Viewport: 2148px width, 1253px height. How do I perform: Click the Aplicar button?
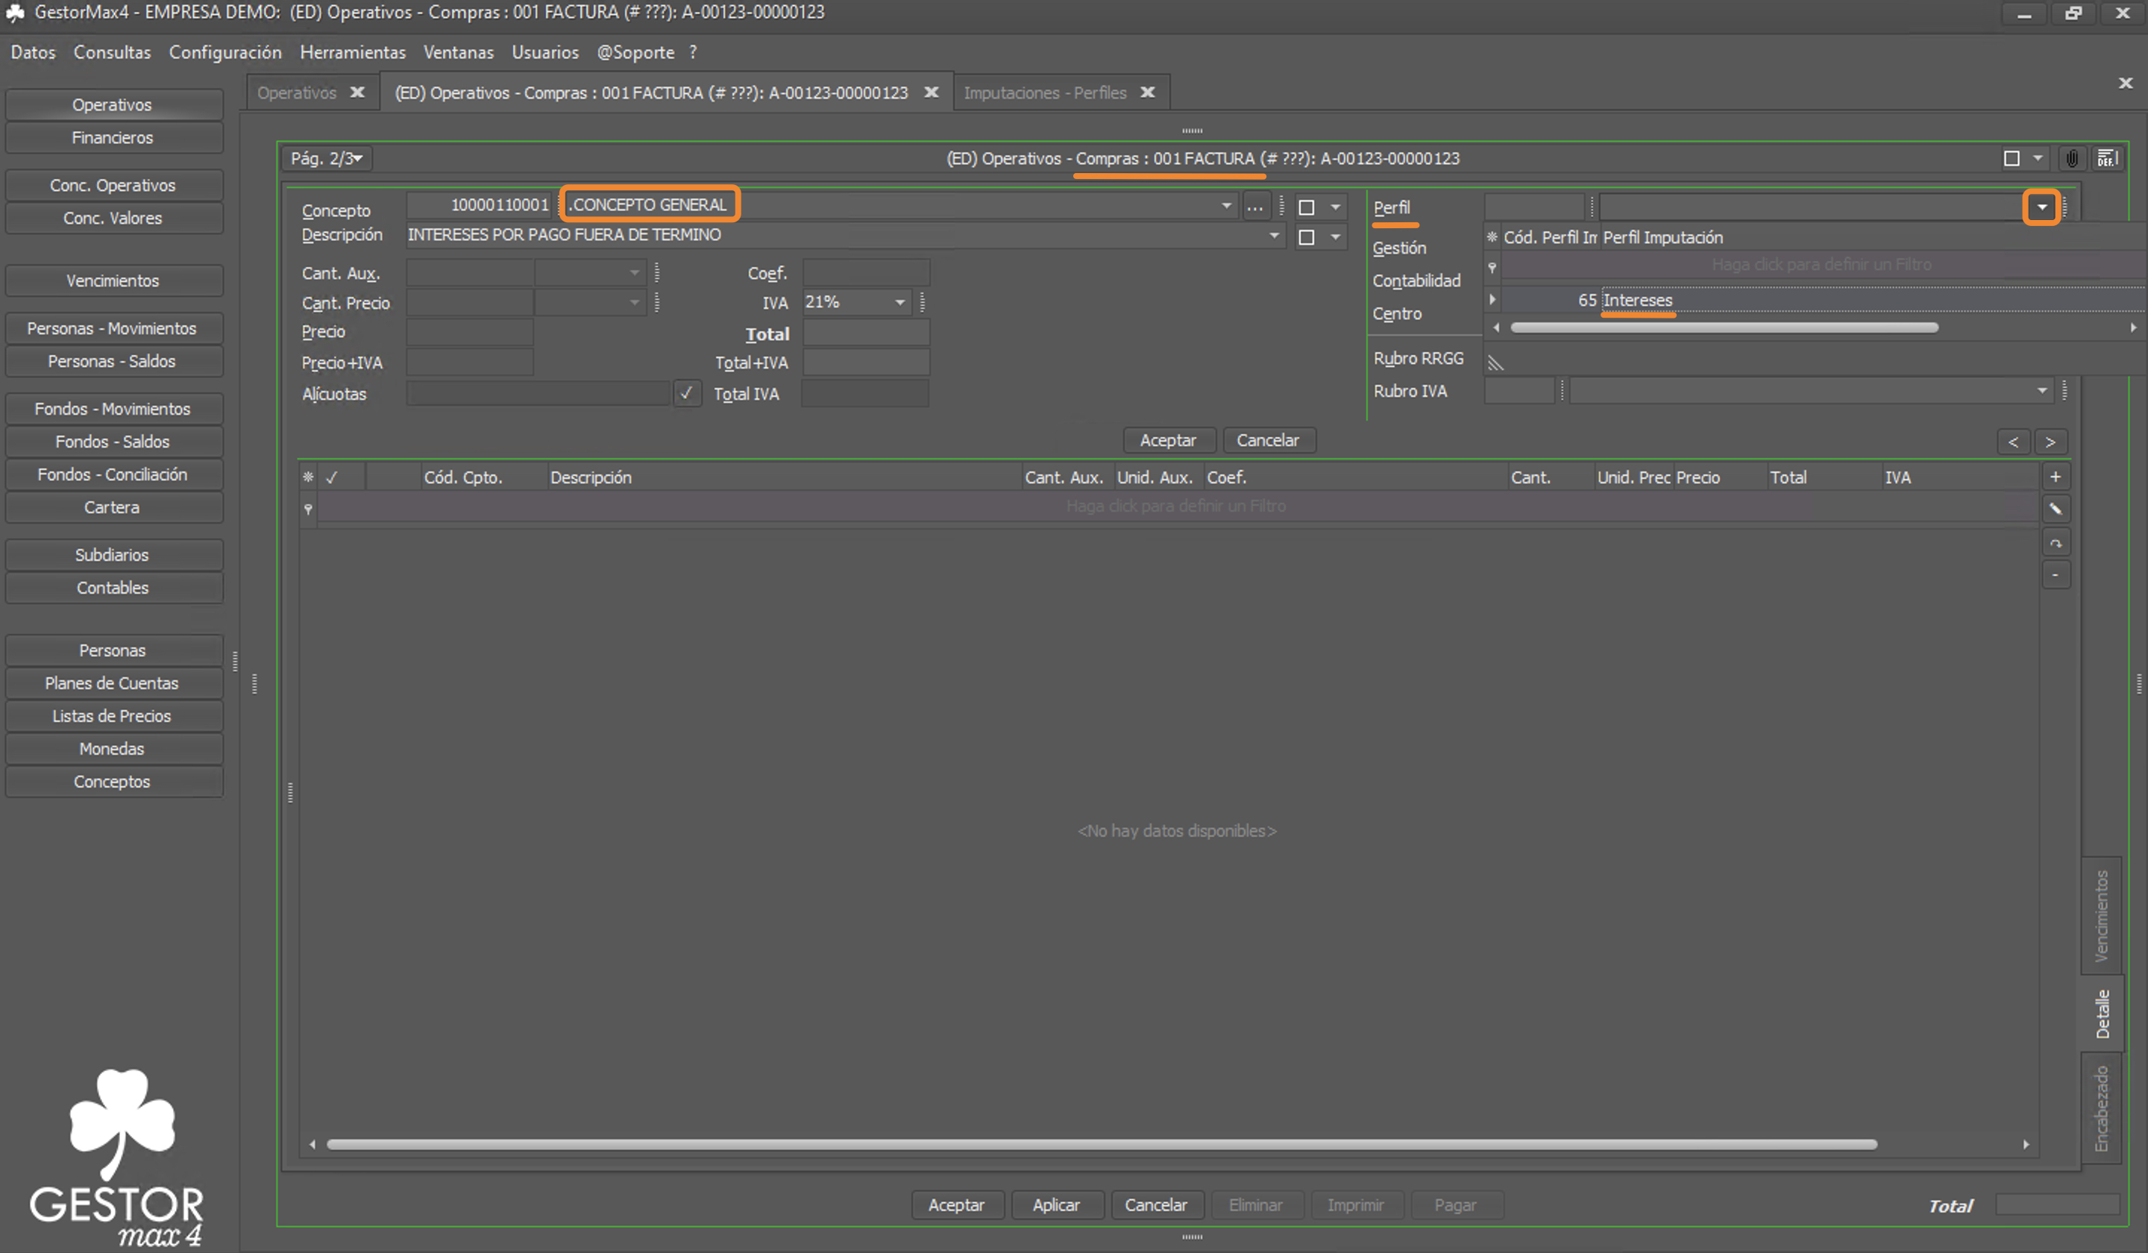click(x=1057, y=1205)
